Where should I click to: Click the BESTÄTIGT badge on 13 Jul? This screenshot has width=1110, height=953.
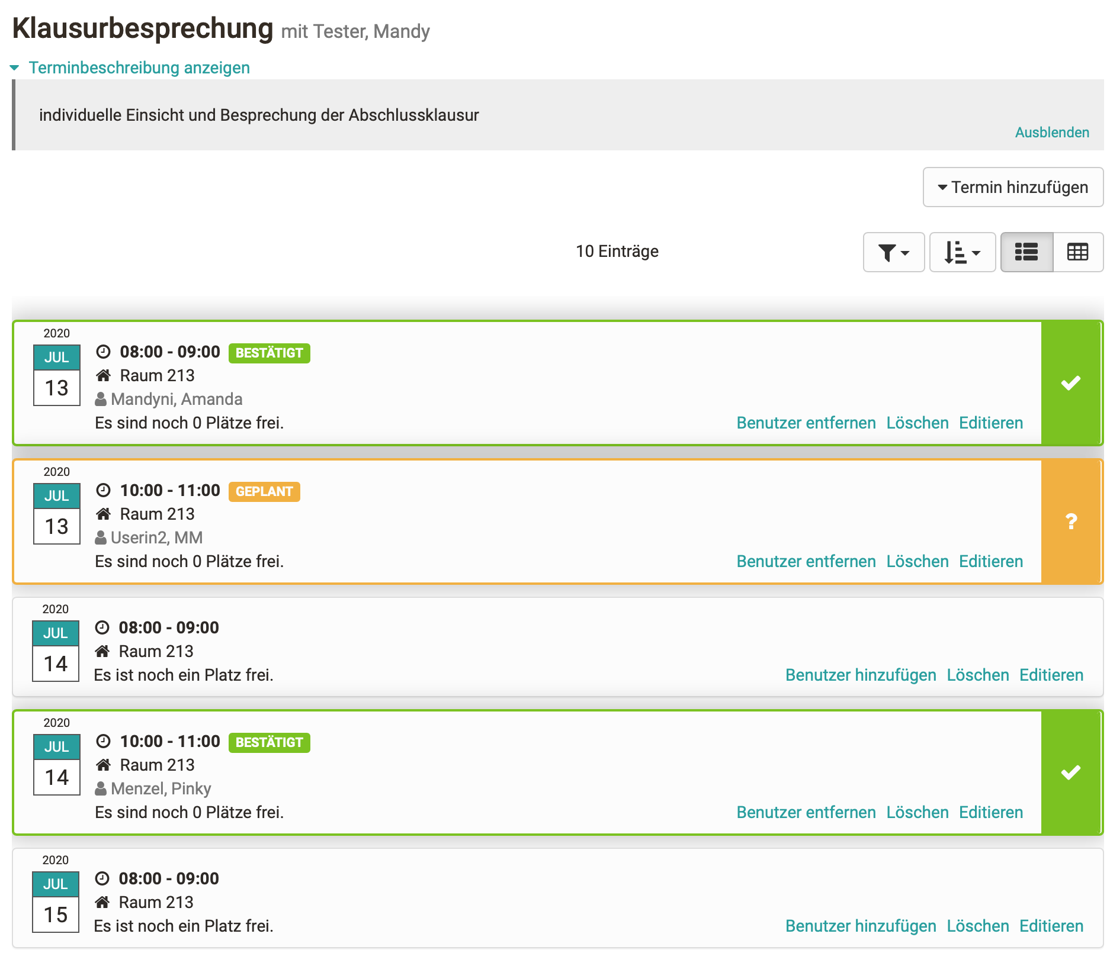pos(269,353)
